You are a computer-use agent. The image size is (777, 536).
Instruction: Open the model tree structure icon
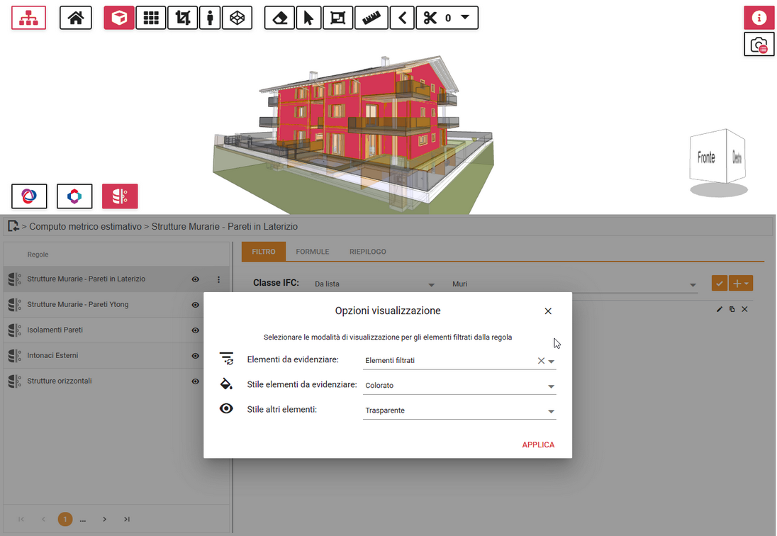pos(28,18)
